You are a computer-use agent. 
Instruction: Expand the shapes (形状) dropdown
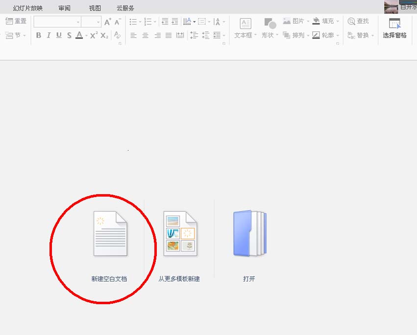pyautogui.click(x=277, y=35)
